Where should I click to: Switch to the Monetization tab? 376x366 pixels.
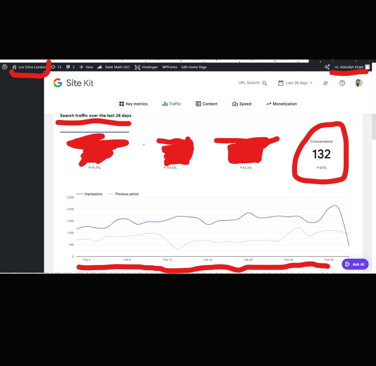coord(281,104)
